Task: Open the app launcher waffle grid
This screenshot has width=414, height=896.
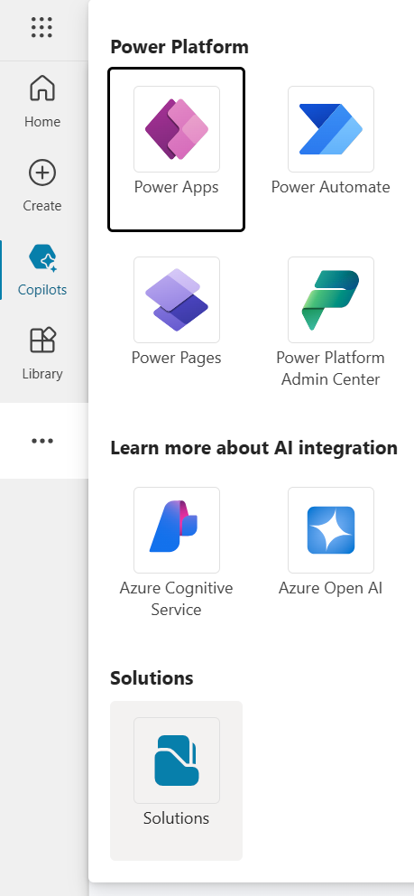Action: coord(42,27)
